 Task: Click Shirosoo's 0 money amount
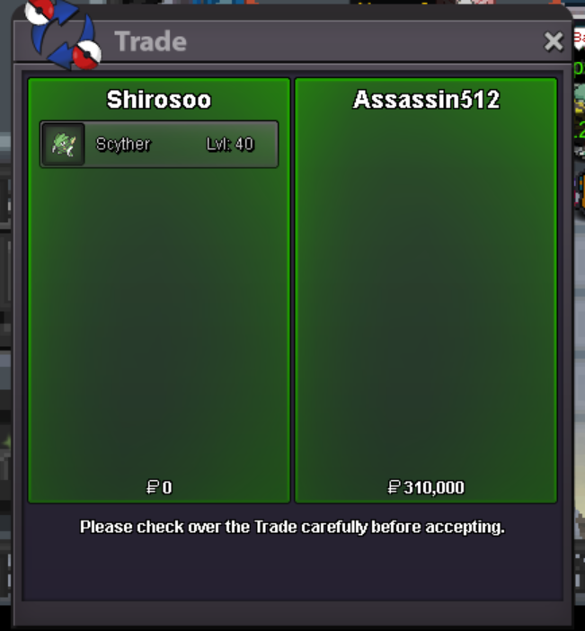[167, 487]
